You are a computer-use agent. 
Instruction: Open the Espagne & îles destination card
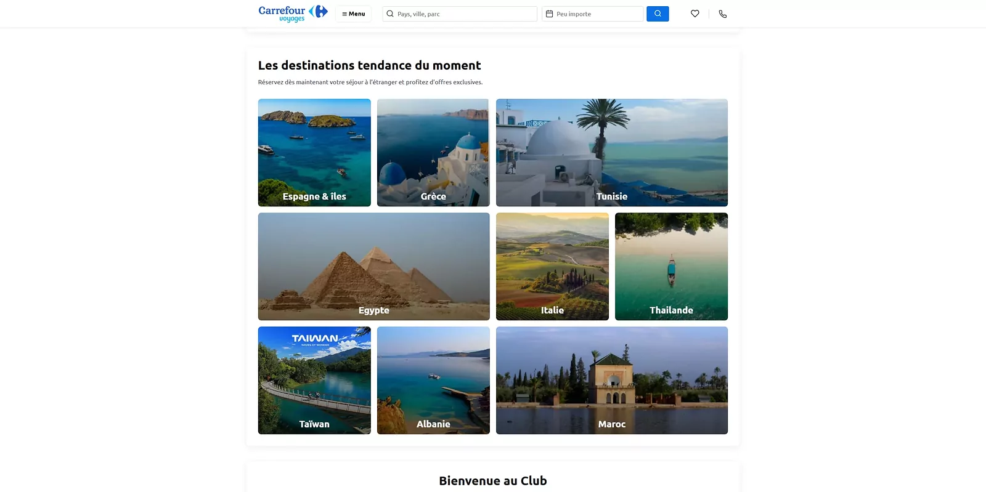(314, 153)
